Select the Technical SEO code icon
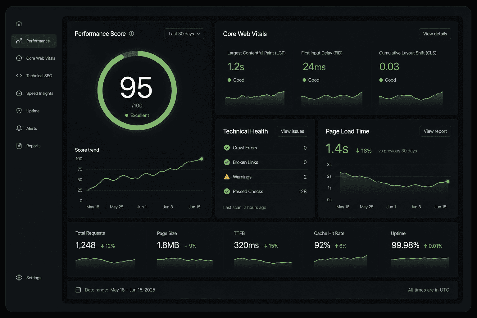The height and width of the screenshot is (318, 477). [x=19, y=76]
